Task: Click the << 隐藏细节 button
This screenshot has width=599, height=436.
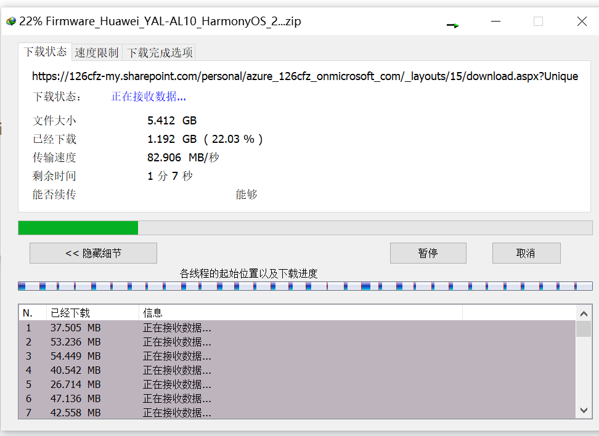Action: [x=93, y=253]
